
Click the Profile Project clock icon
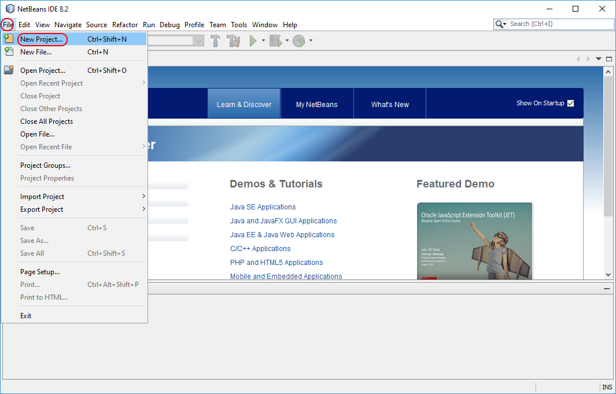point(298,40)
